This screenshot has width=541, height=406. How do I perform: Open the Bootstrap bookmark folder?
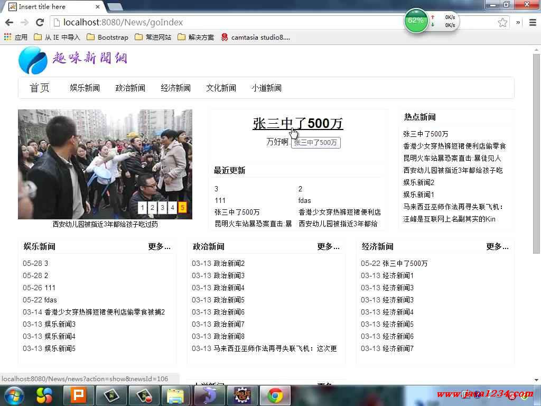click(107, 37)
